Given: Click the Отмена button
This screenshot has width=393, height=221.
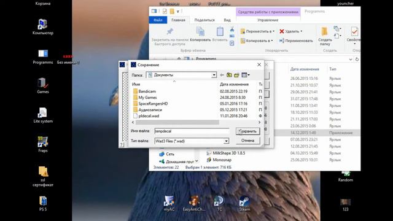Looking at the screenshot, I should click(x=247, y=141).
